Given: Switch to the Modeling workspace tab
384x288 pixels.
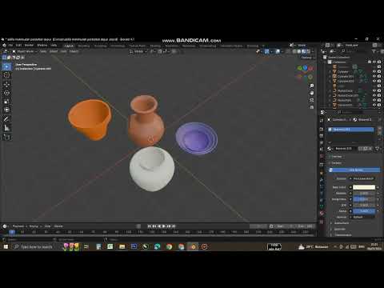Looking at the screenshot, I should tap(84, 46).
